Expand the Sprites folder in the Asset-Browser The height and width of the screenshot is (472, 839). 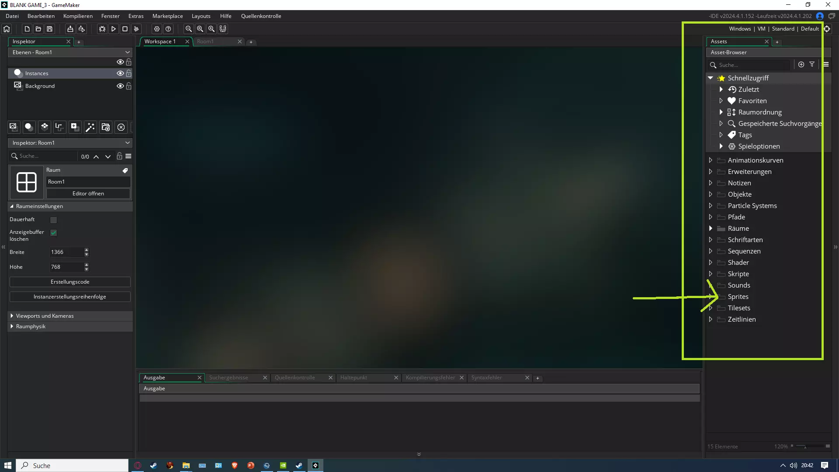coord(711,297)
